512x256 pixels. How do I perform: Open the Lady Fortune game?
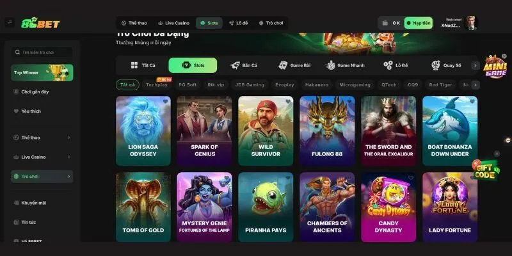[450, 207]
